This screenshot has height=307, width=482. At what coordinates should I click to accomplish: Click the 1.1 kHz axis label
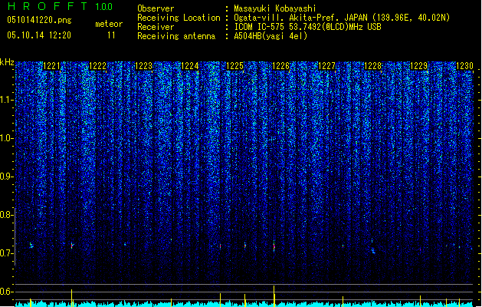(7, 100)
